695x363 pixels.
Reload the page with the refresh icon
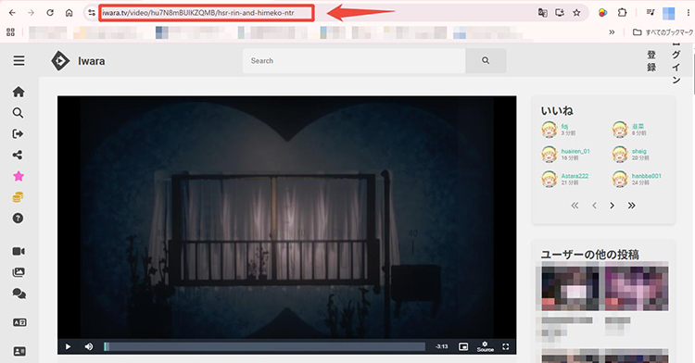point(50,13)
